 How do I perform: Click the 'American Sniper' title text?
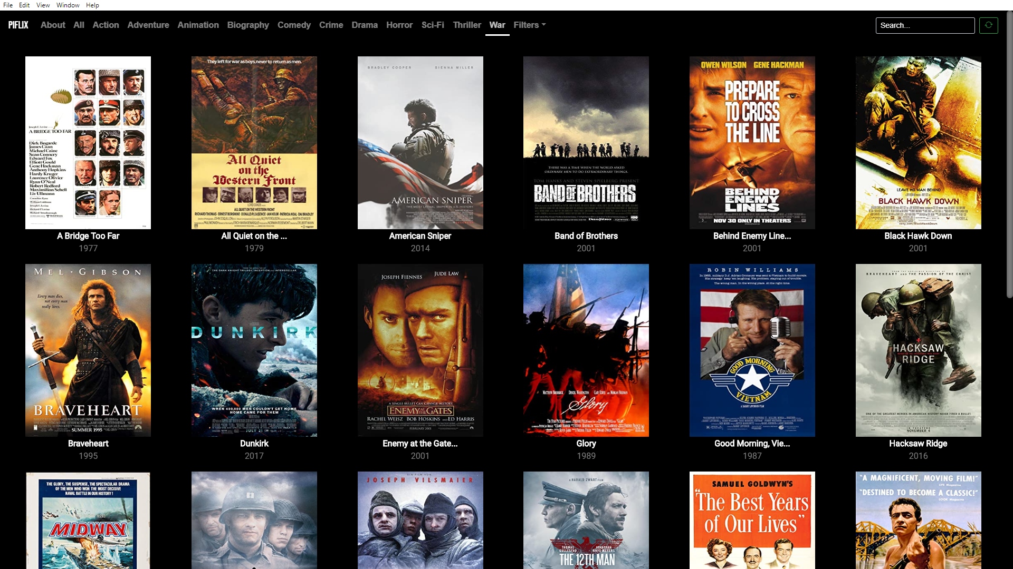420,236
